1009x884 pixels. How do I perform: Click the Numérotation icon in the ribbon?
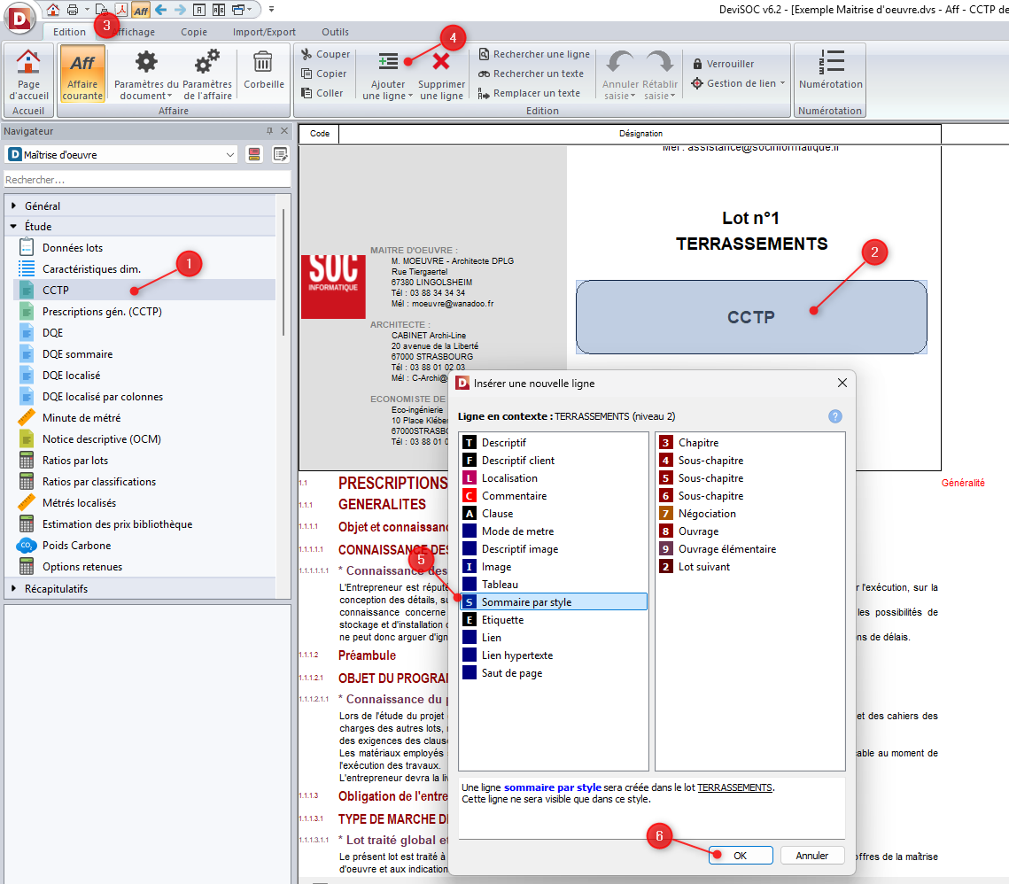(x=830, y=62)
